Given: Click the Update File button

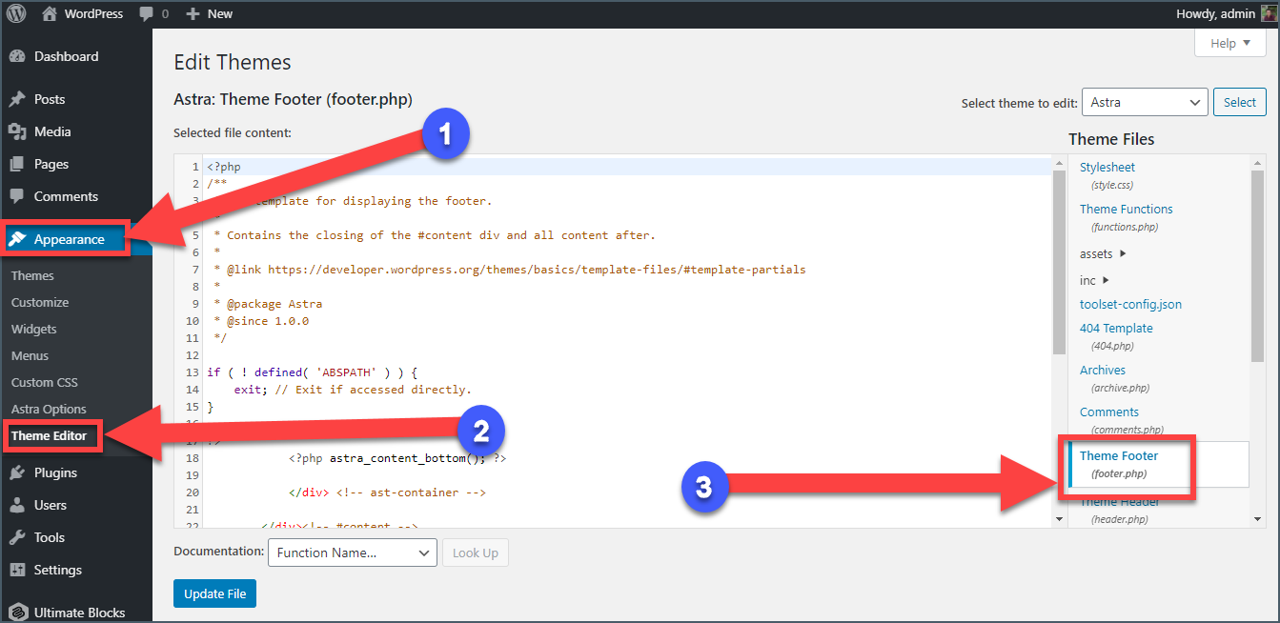Looking at the screenshot, I should pyautogui.click(x=214, y=593).
